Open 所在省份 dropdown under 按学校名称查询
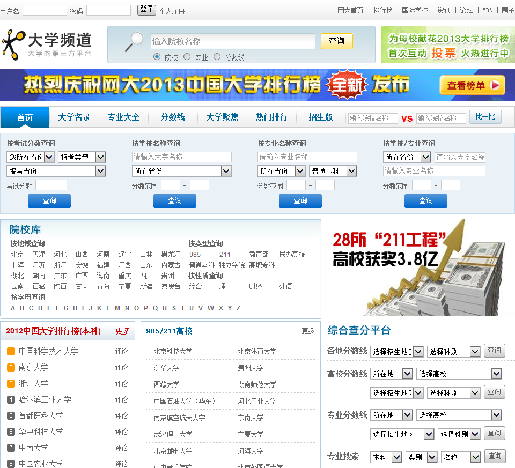515x468 pixels. click(182, 171)
